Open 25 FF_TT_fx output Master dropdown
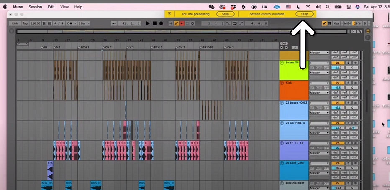The image size is (390, 190). click(319, 153)
